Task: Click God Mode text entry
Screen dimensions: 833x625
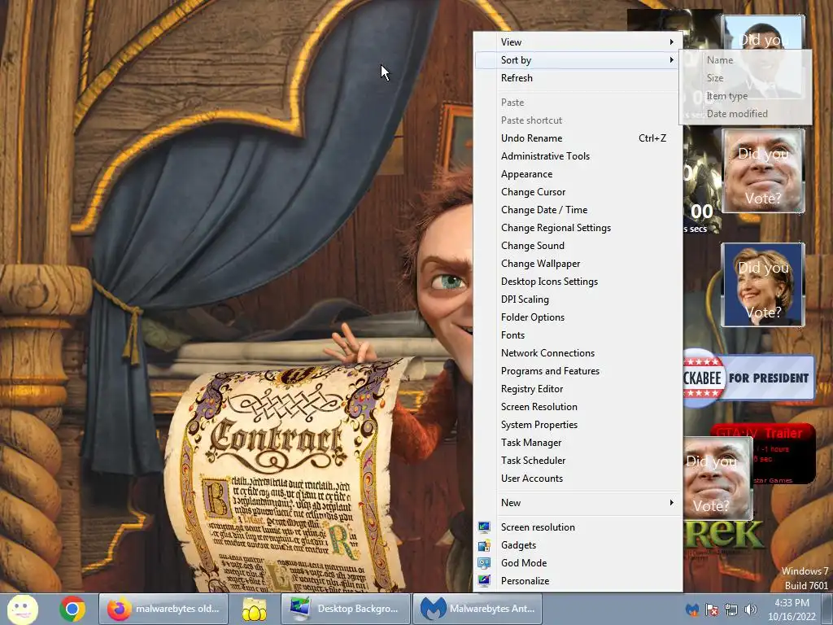Action: coord(524,563)
